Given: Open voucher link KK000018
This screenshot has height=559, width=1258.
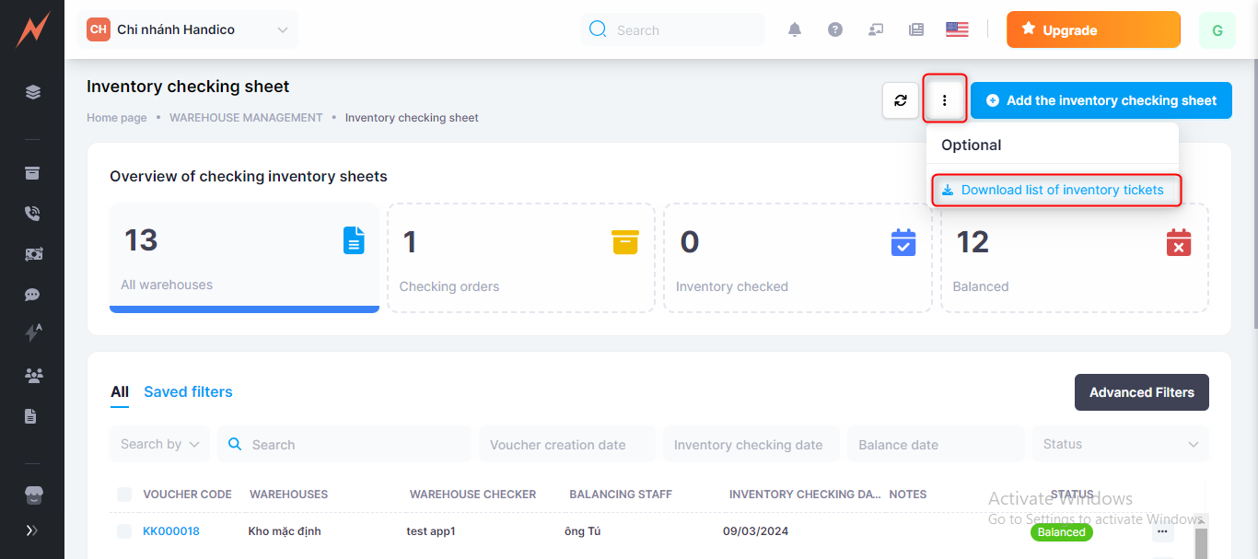Looking at the screenshot, I should point(171,531).
